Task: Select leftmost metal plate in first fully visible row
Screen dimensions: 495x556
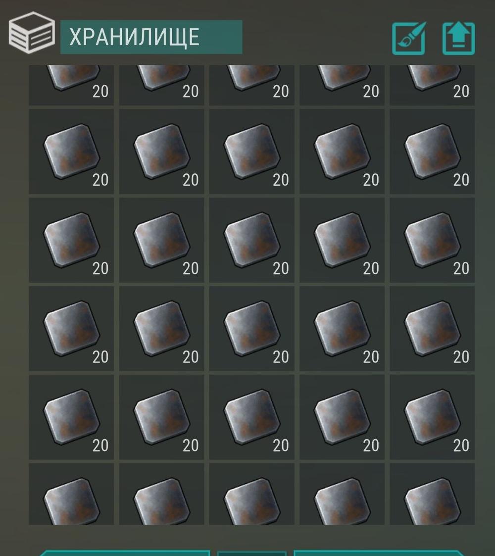Action: tap(71, 152)
